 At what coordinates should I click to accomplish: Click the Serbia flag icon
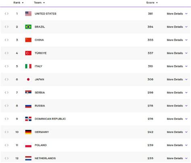tap(28, 92)
